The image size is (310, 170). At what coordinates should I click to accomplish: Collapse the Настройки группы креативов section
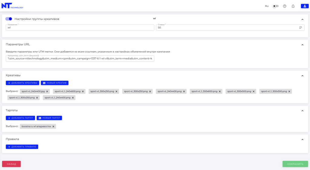tap(302, 19)
